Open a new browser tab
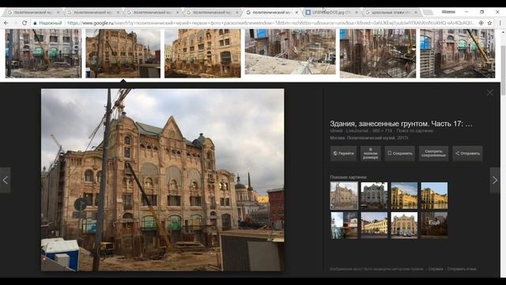 pos(428,13)
